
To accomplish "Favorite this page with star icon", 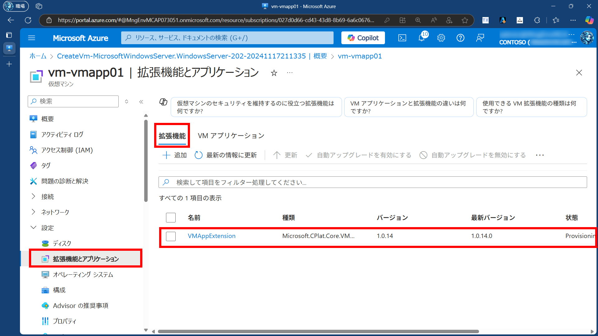I will (274, 73).
